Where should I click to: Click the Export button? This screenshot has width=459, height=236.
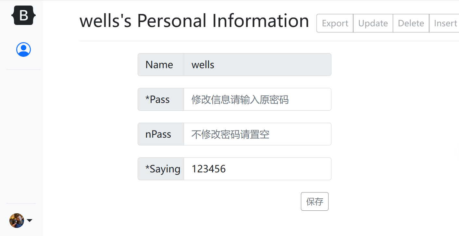coord(335,23)
